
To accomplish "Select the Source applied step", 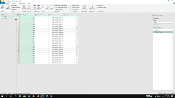I will tap(163, 30).
